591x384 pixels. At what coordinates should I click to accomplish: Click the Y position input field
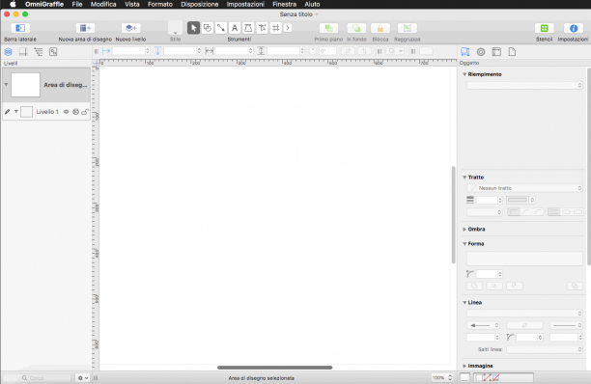coord(180,51)
